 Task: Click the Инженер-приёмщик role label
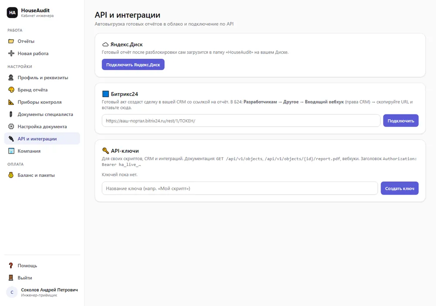tap(39, 295)
